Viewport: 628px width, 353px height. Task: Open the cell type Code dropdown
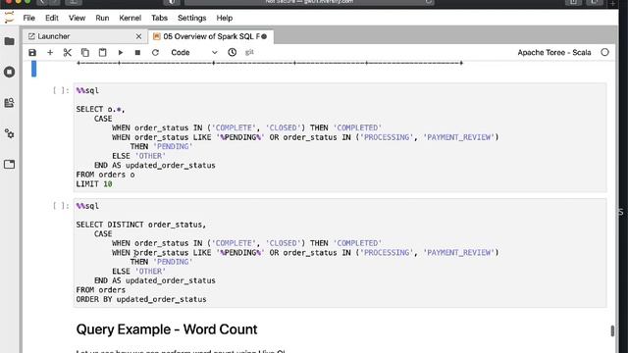click(x=194, y=52)
